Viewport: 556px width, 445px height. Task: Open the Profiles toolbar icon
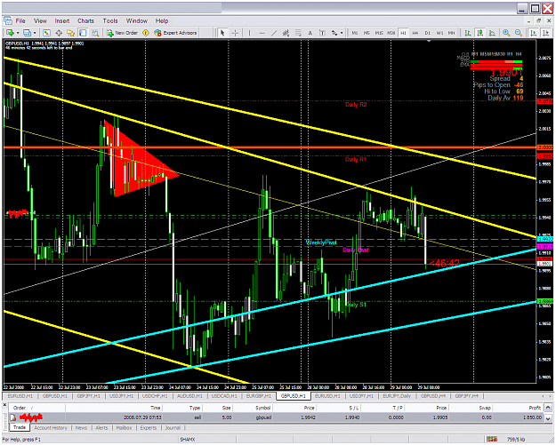[27, 33]
